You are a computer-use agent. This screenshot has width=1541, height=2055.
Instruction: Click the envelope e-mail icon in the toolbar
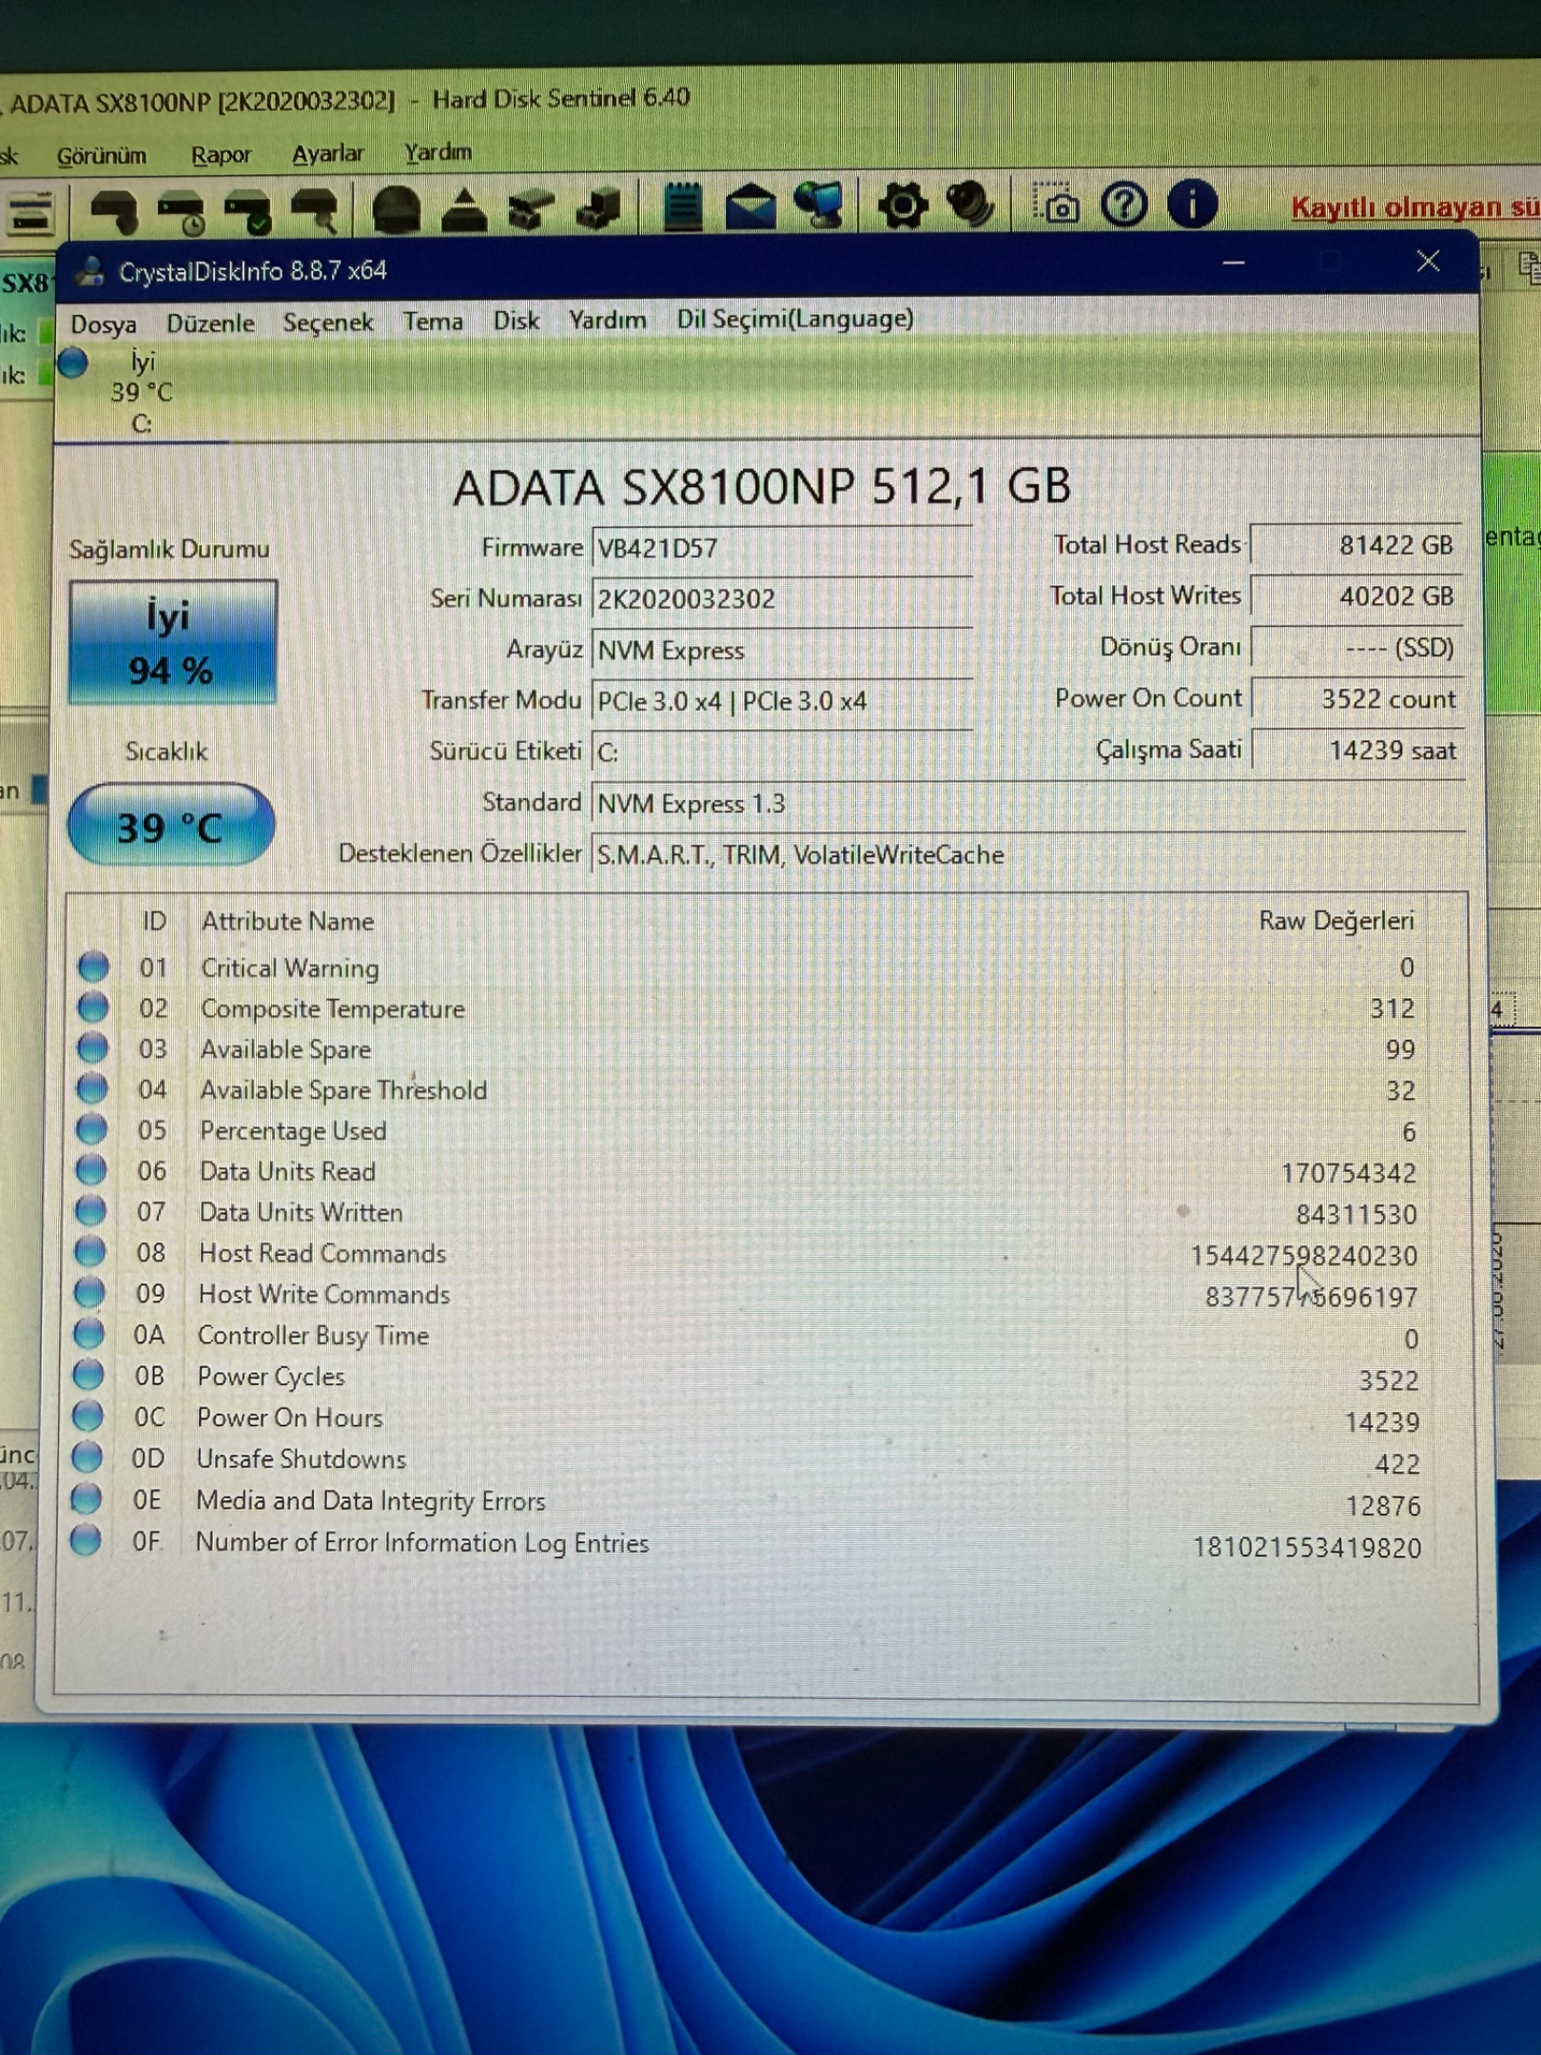[x=751, y=206]
